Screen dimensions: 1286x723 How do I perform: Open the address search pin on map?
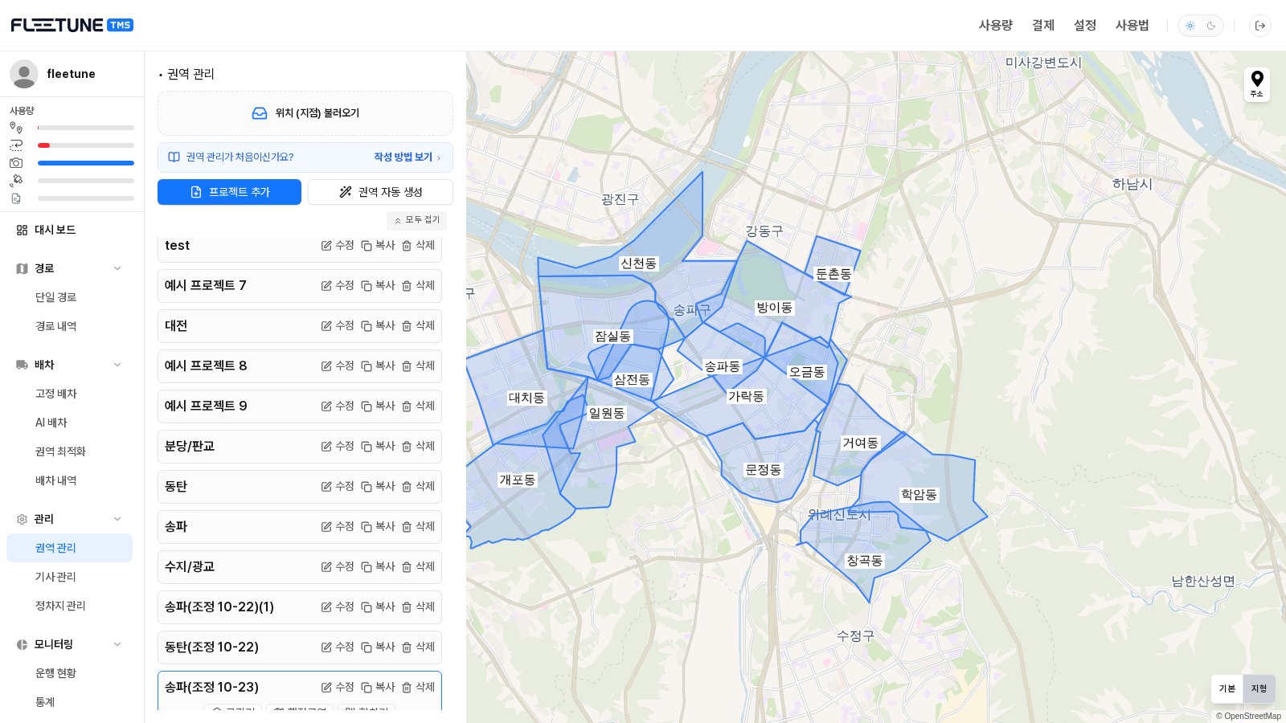pyautogui.click(x=1257, y=84)
